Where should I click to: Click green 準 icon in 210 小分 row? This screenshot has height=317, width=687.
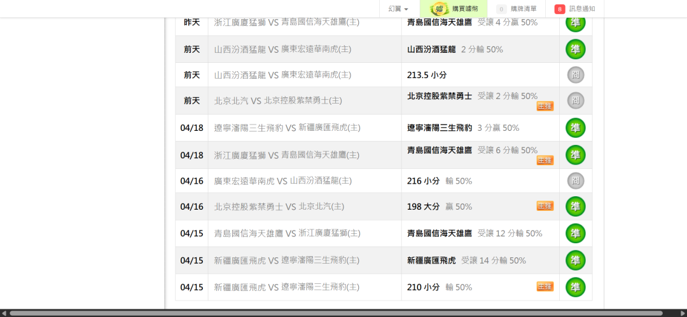click(x=576, y=287)
